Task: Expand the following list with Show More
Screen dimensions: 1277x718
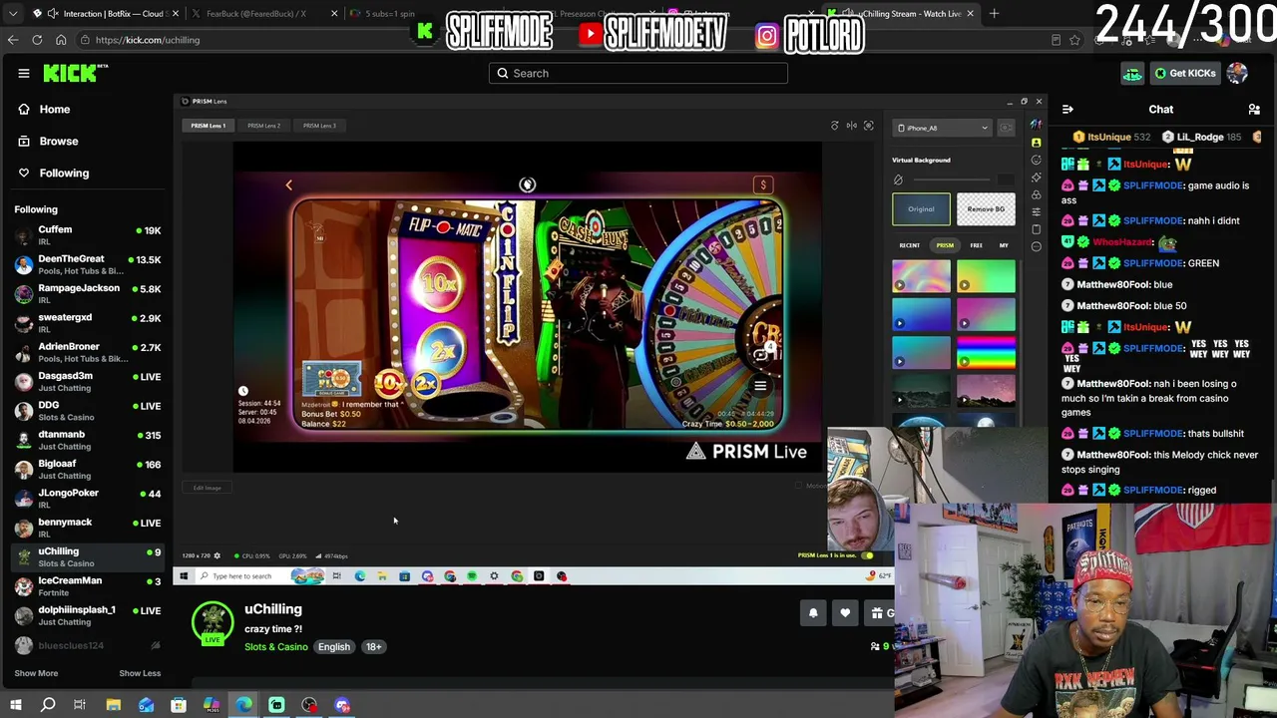Action: tap(36, 673)
